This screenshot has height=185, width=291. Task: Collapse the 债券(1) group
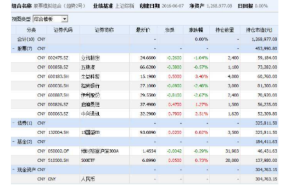14,123
